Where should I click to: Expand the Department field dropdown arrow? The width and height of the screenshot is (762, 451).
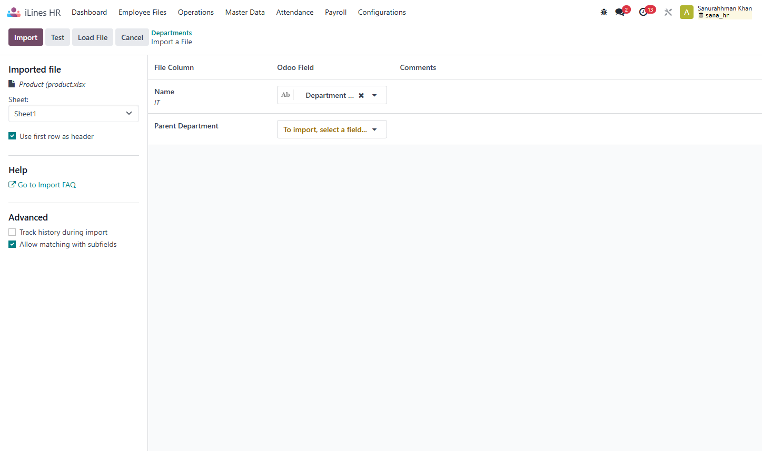[x=374, y=95]
